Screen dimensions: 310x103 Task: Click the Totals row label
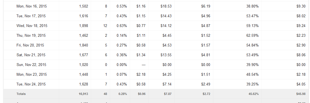point(21,94)
